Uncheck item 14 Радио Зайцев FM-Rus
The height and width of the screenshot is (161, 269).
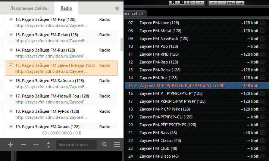coord(11,50)
